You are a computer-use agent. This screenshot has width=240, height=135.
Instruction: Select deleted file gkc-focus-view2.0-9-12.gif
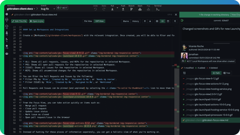coord(211,94)
